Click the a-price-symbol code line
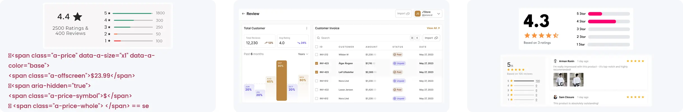The image size is (683, 112). [70, 96]
